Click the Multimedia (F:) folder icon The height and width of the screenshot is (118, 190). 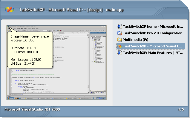point(120,40)
